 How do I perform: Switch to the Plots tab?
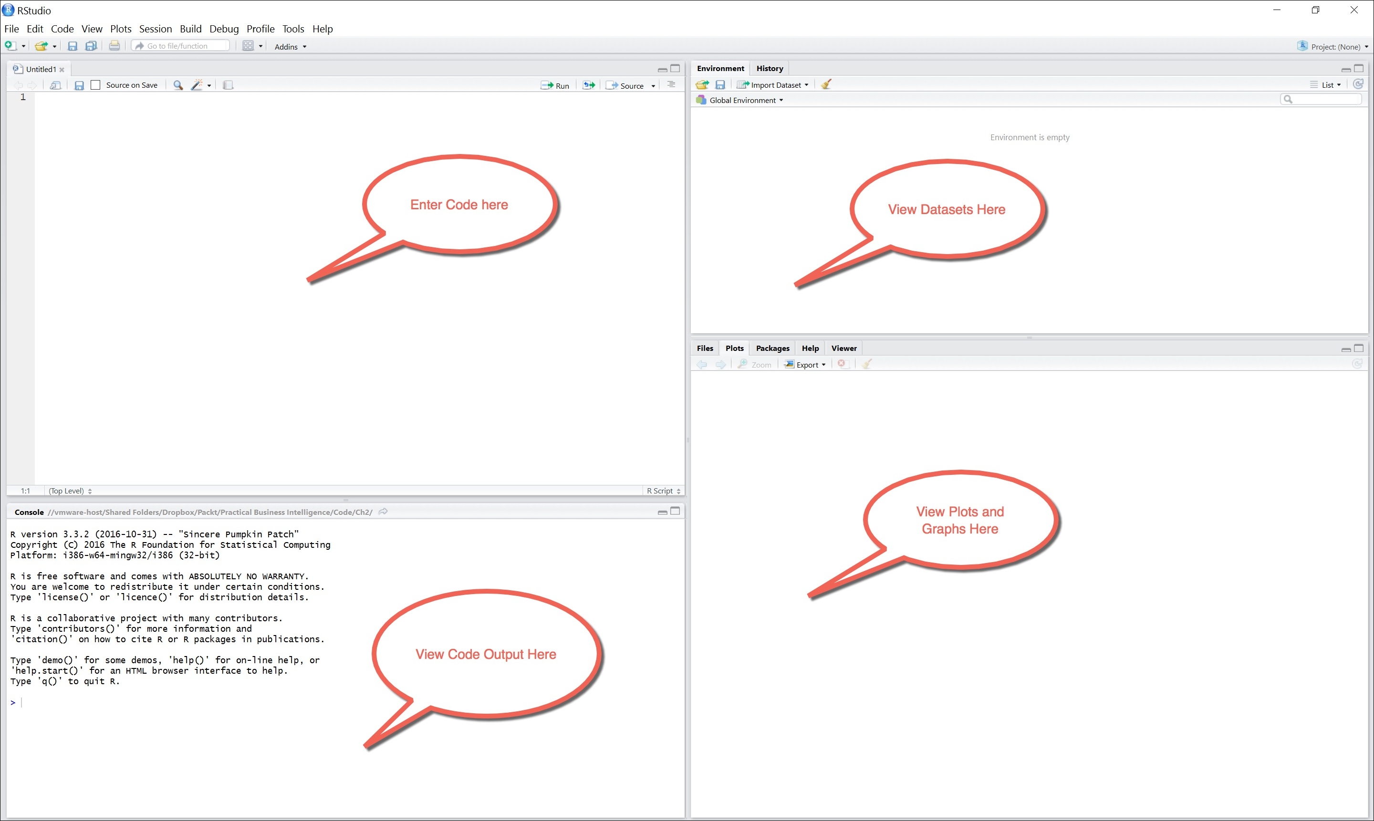[x=734, y=349]
